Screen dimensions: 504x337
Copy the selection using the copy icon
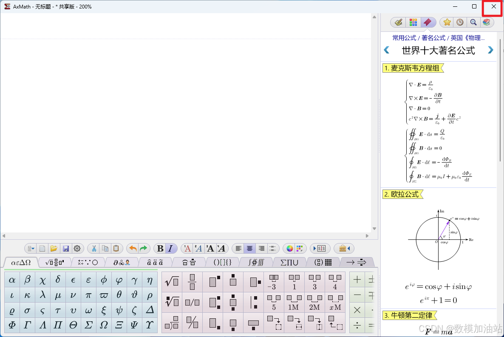point(105,249)
